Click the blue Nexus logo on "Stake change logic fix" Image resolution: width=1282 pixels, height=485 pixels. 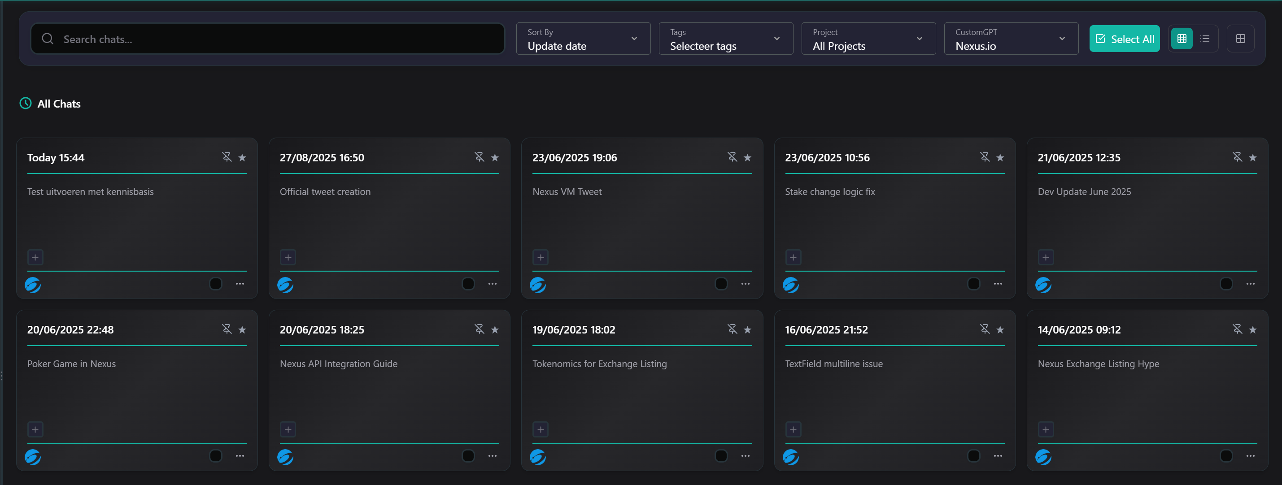tap(791, 285)
